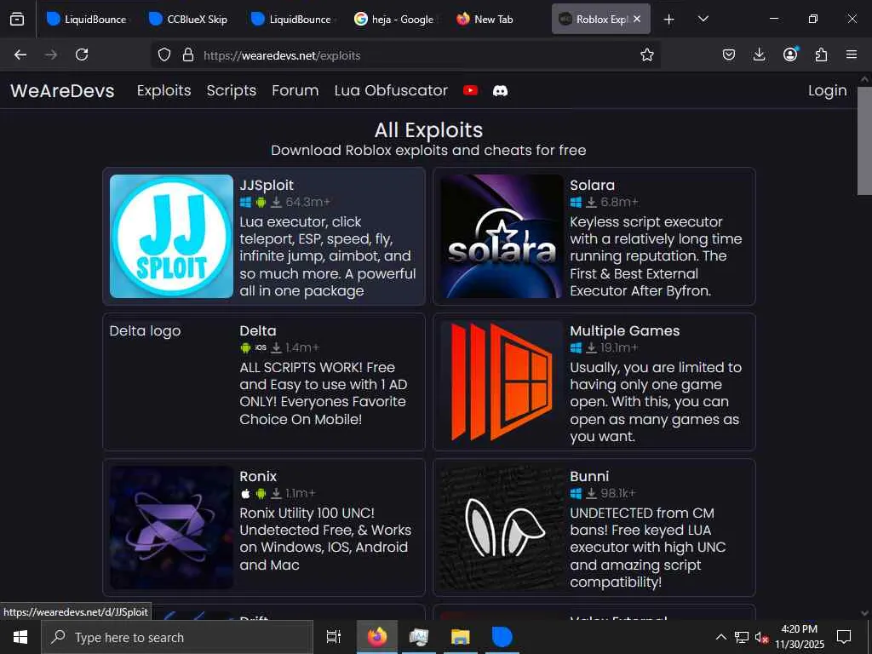
Task: Click the Solara 6.8m+ download count
Action: [x=620, y=202]
